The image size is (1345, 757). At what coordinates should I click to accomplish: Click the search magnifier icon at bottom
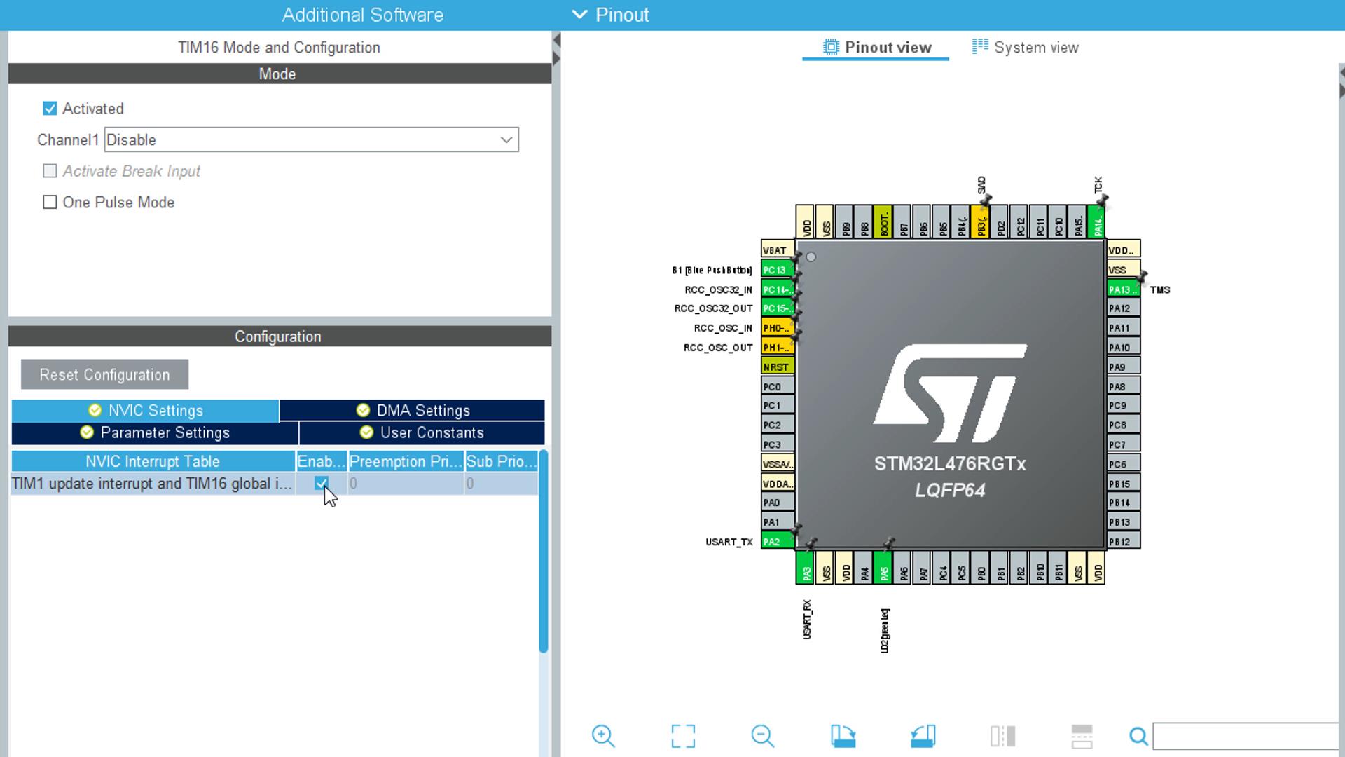1139,736
